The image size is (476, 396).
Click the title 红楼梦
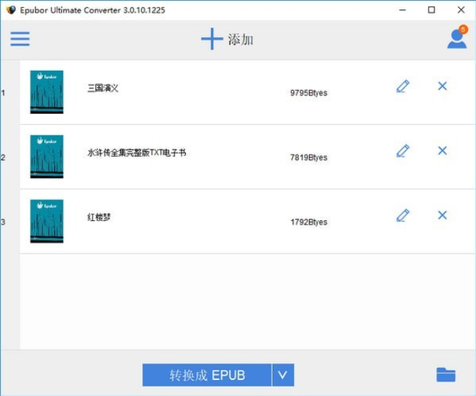(x=99, y=217)
